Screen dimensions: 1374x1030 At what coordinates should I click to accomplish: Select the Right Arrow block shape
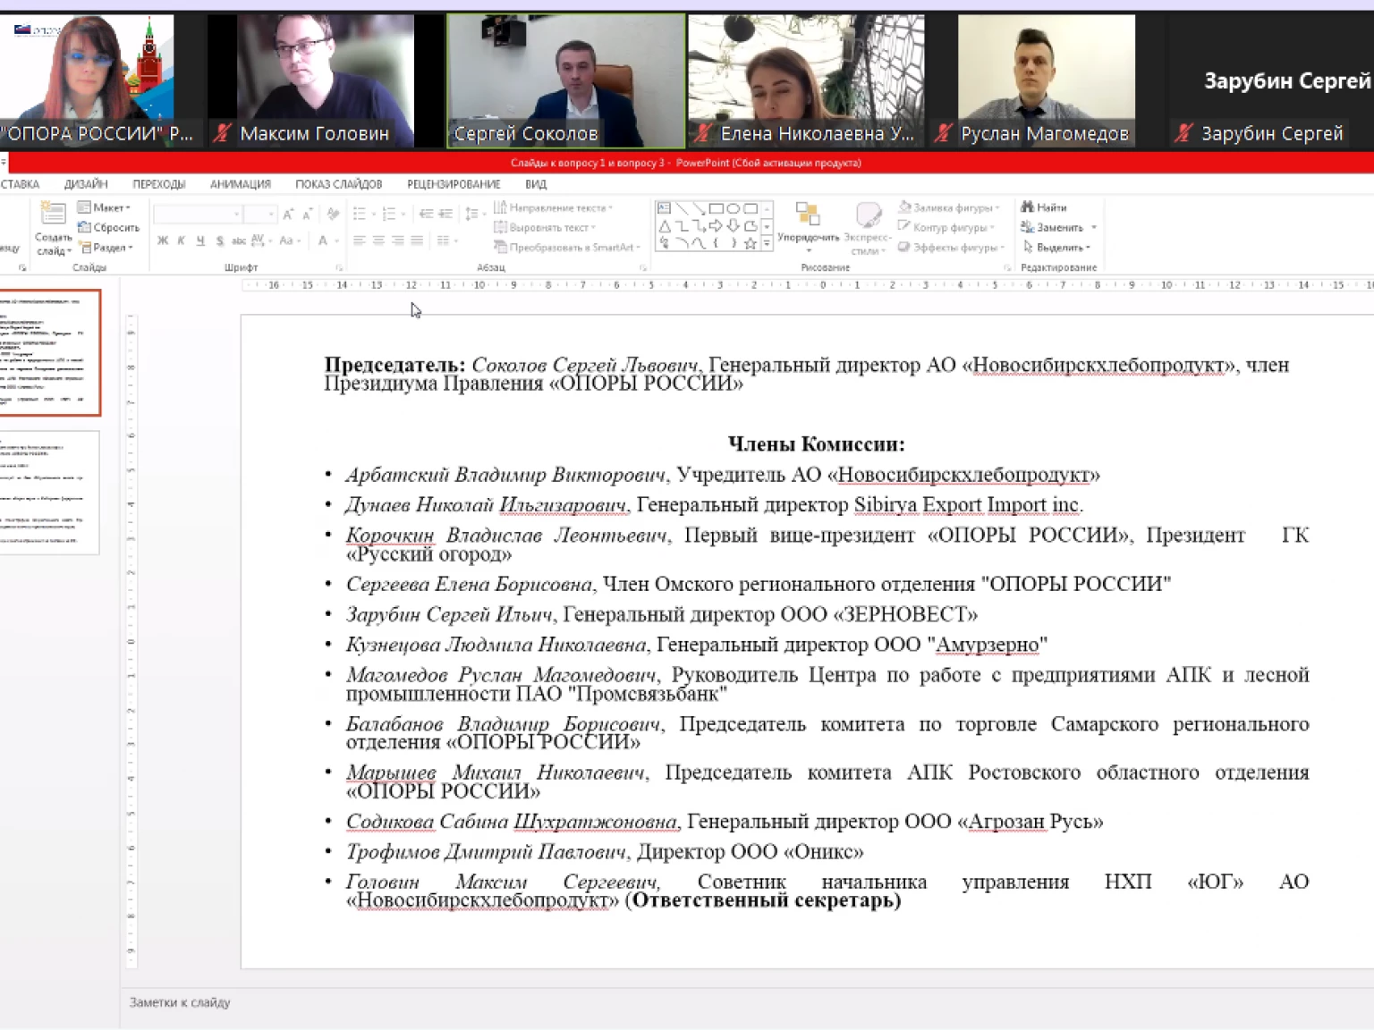point(716,226)
